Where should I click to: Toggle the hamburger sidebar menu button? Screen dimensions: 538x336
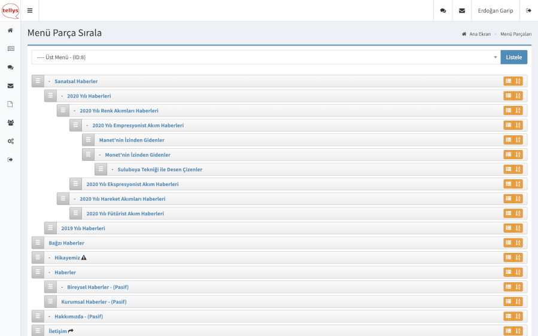click(x=30, y=11)
